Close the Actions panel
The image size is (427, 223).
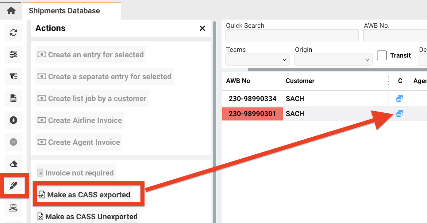pos(202,28)
